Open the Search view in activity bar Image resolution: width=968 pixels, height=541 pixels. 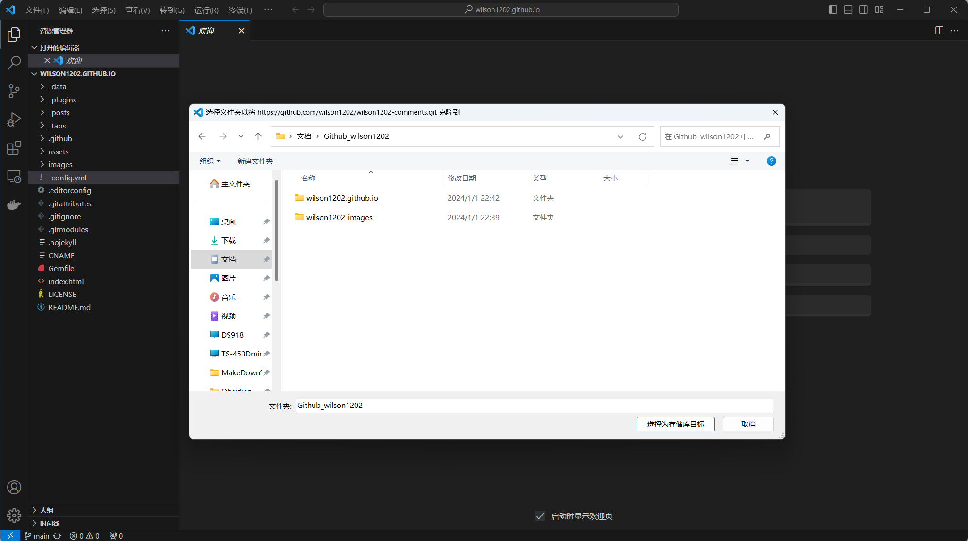click(x=14, y=62)
